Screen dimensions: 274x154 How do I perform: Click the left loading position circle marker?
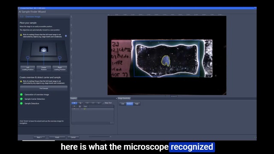click(28, 57)
